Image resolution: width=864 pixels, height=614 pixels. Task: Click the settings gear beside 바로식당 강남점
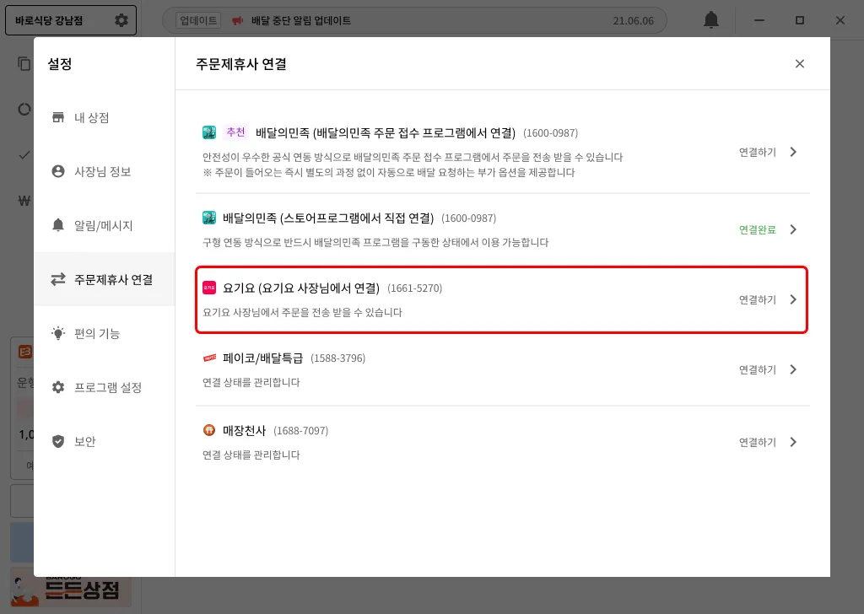[x=121, y=20]
